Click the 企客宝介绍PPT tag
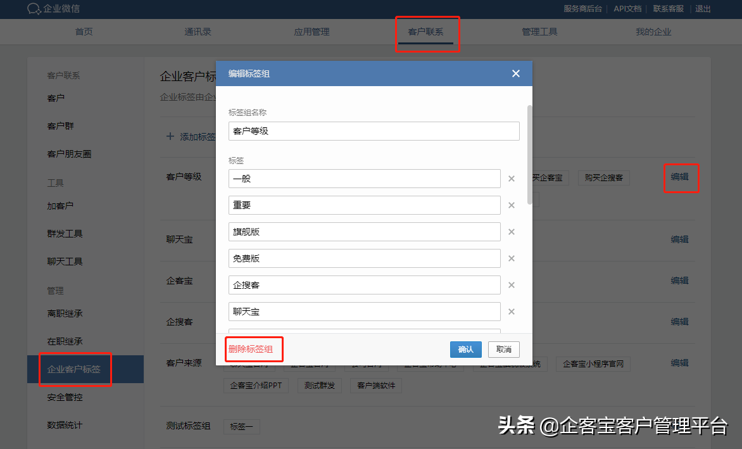Viewport: 742px width, 449px height. click(x=256, y=386)
